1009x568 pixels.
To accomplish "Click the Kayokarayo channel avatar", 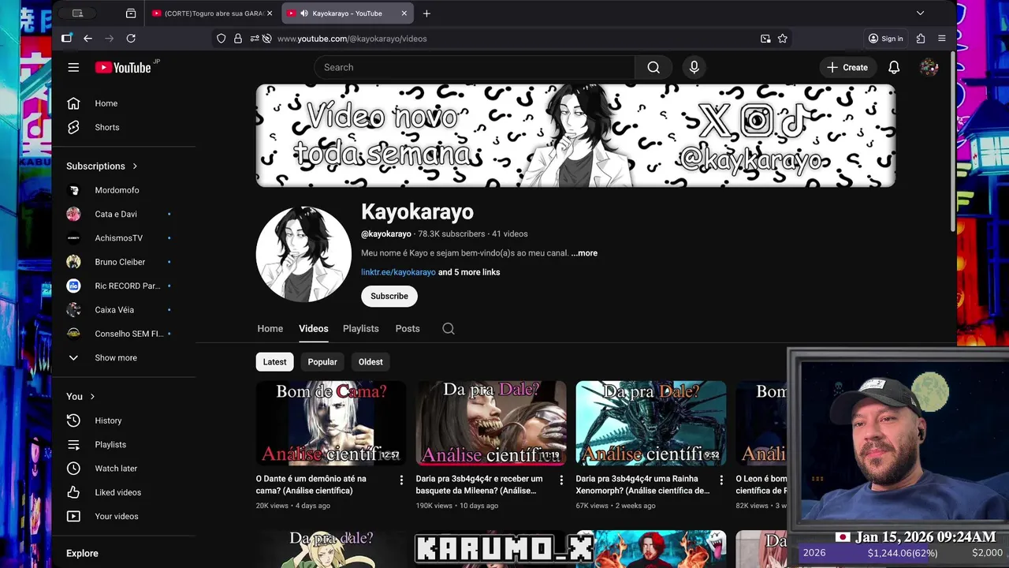I will [303, 254].
